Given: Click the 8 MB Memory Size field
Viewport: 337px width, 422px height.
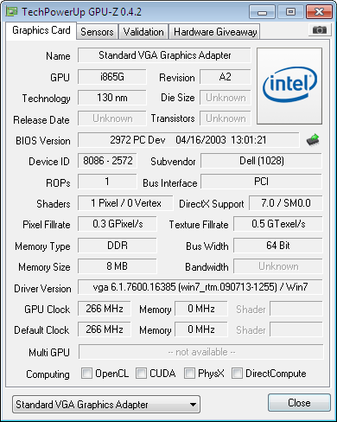Looking at the screenshot, I should [118, 266].
